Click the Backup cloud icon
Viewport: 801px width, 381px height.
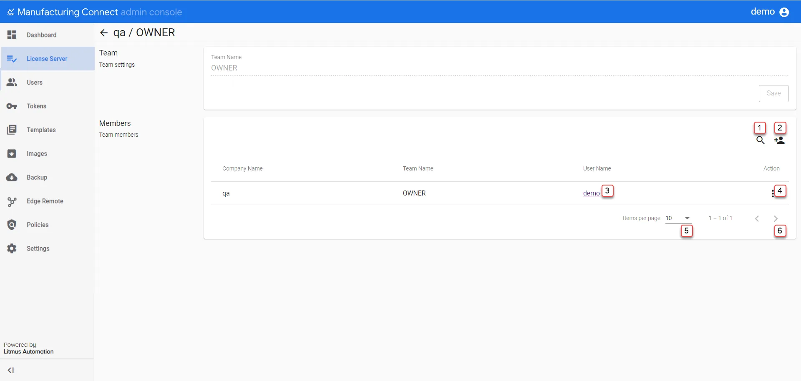point(12,178)
